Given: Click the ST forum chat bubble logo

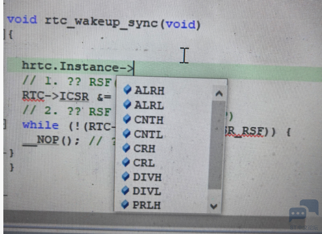Looking at the screenshot, I should (304, 211).
